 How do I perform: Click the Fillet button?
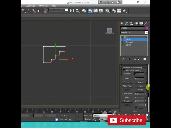127,97
